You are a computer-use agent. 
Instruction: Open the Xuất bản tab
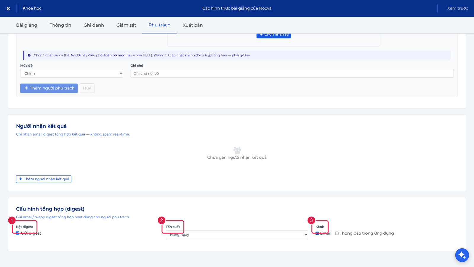click(x=193, y=25)
